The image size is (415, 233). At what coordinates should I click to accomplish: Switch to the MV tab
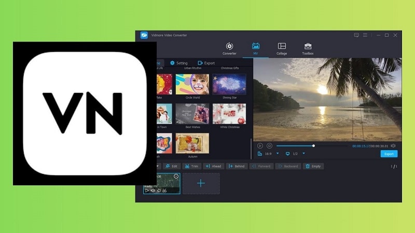(x=255, y=49)
